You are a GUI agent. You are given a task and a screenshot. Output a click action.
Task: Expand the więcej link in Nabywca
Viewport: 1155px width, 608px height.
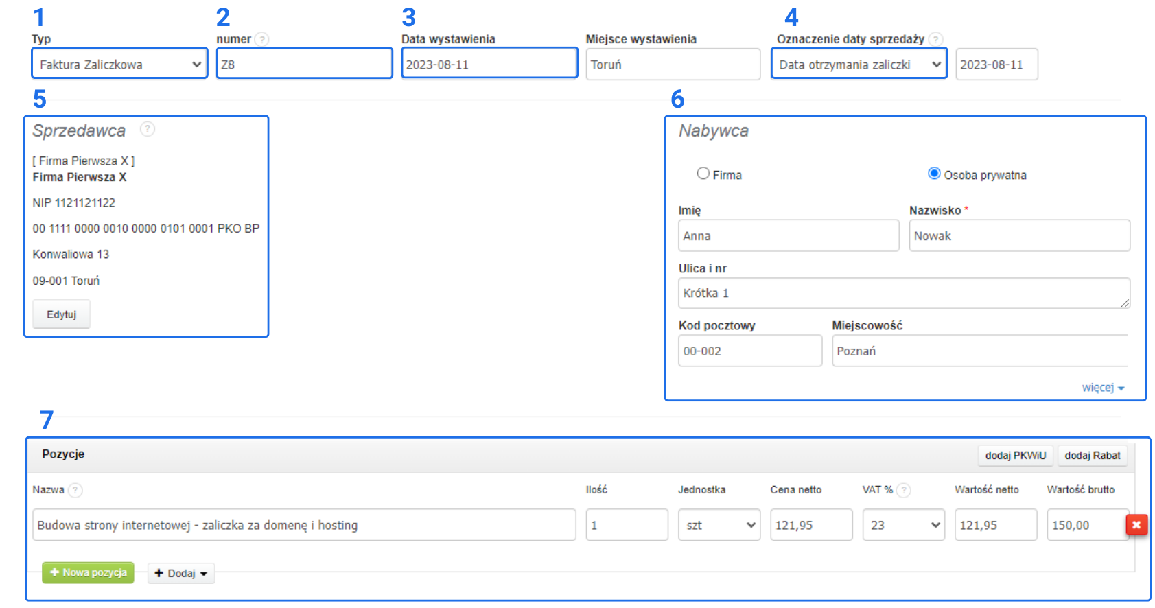point(1102,388)
